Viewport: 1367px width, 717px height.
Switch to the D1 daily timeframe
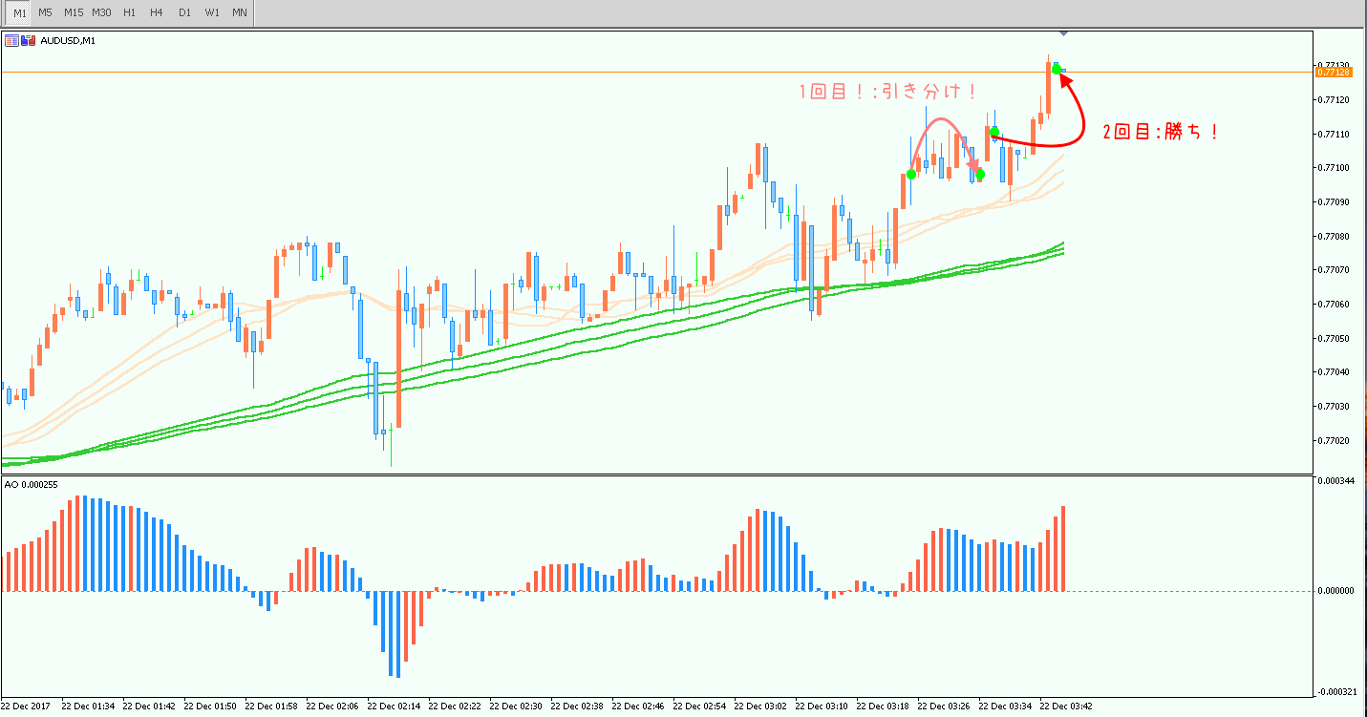(184, 12)
